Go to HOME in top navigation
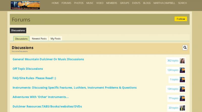The image size is (202, 112). 55,3
